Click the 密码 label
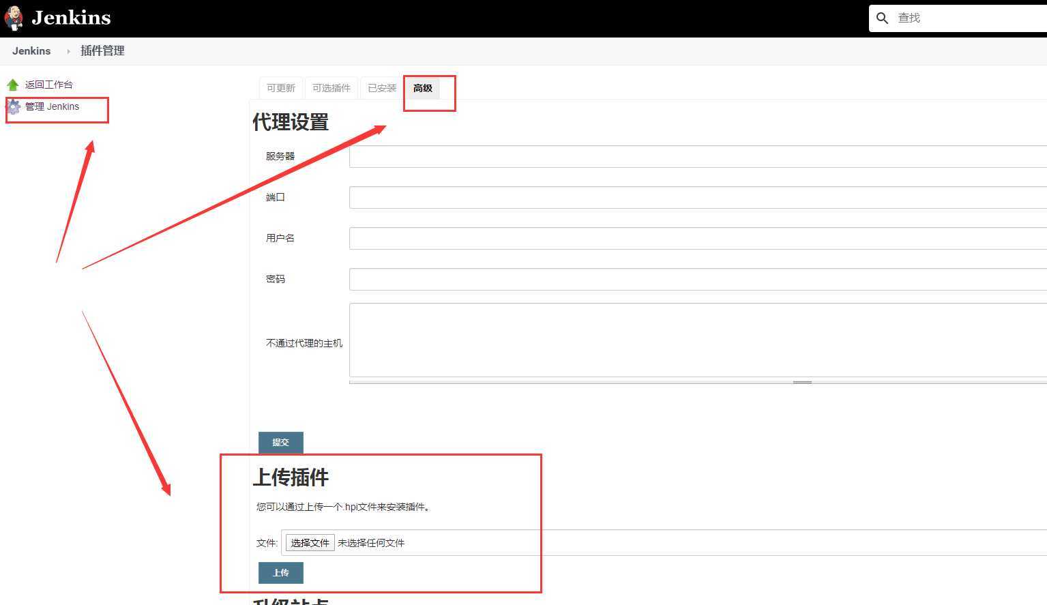Image resolution: width=1047 pixels, height=605 pixels. [x=276, y=279]
